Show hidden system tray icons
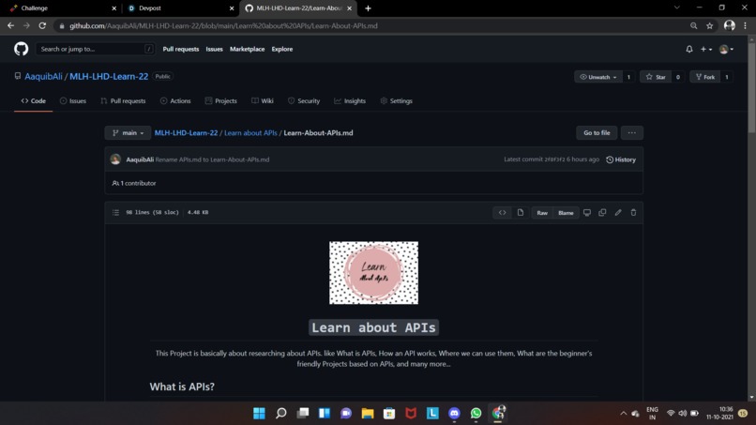Viewport: 756px width, 425px height. click(623, 414)
